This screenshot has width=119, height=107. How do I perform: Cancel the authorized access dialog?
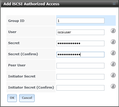pos(27,98)
